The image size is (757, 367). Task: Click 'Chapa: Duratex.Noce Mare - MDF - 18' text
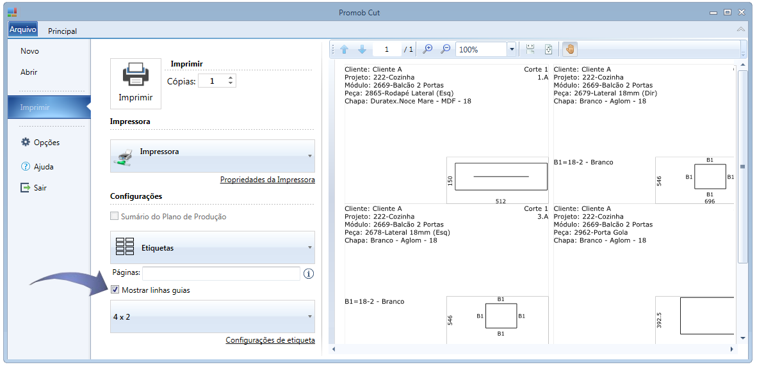coord(408,101)
